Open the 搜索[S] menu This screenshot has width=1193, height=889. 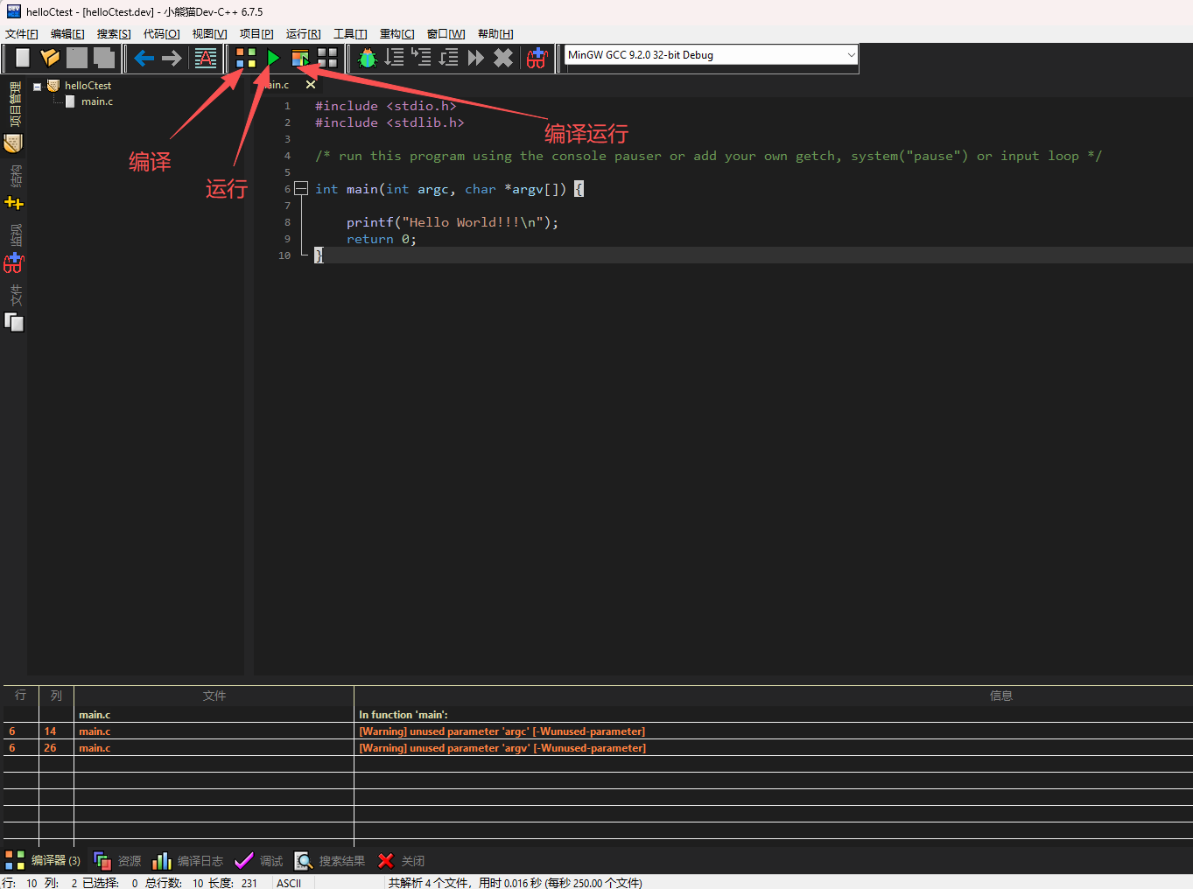[114, 34]
